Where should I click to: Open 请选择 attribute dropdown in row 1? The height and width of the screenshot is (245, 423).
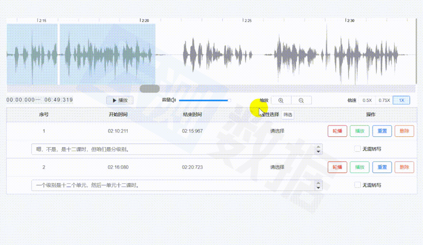pos(277,131)
